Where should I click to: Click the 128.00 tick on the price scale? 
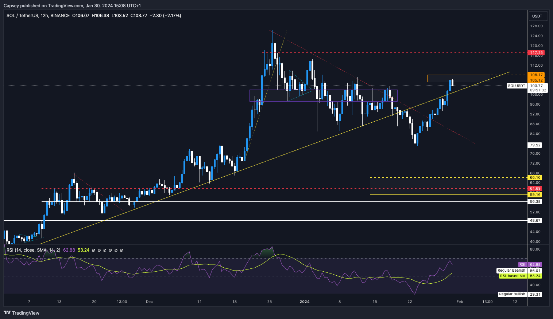click(x=536, y=26)
